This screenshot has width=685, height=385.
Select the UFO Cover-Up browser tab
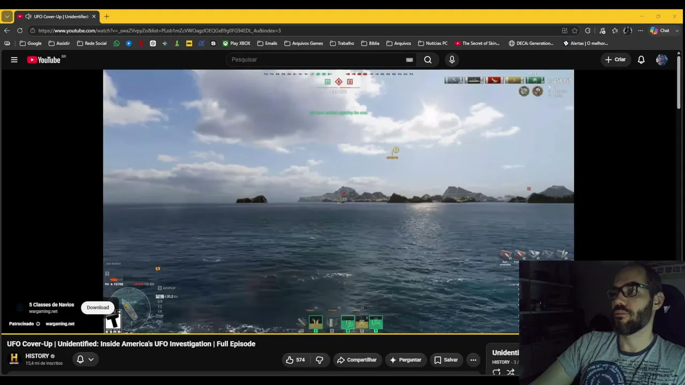[x=56, y=17]
